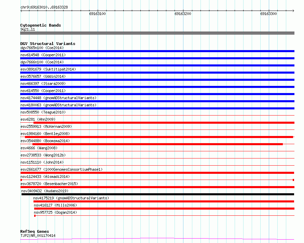Click the gray 9q21.11 cytogenetic band bar

(x=157, y=33)
